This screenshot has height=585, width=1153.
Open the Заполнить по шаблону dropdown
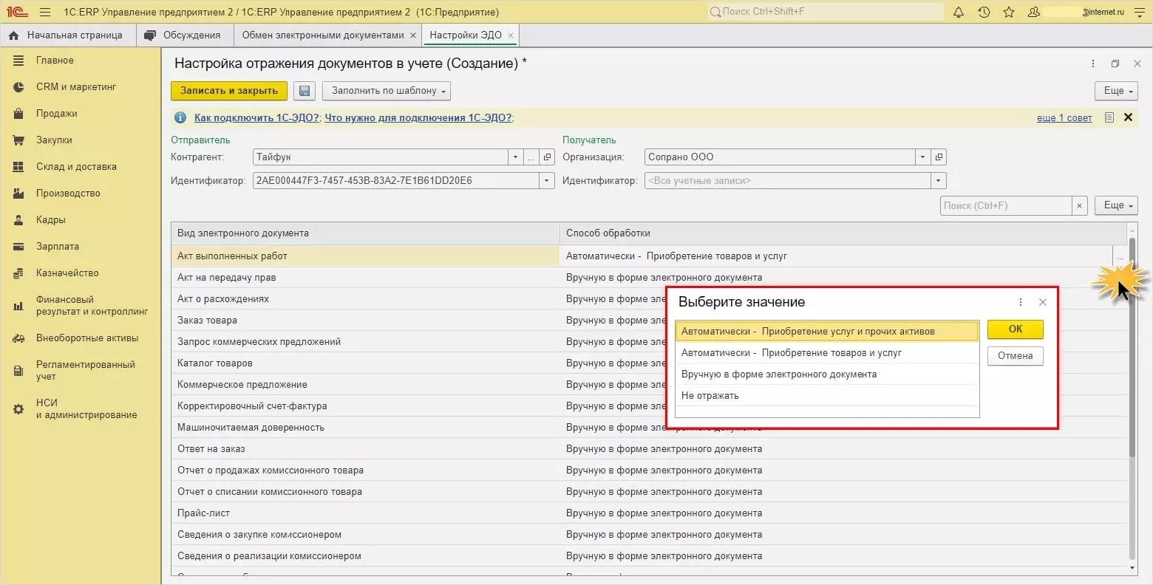tap(387, 91)
